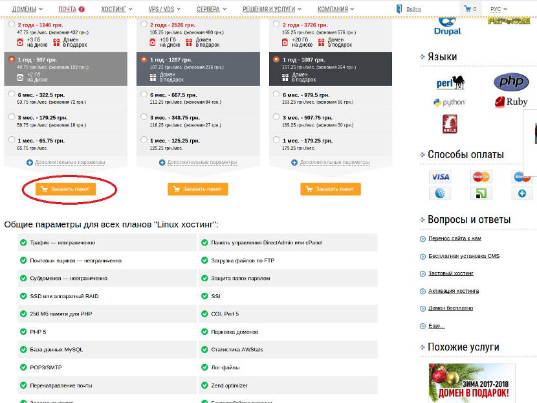The image size is (537, 403).
Task: Click the disk icon beside '+20 Гб на диске'
Action: click(285, 42)
